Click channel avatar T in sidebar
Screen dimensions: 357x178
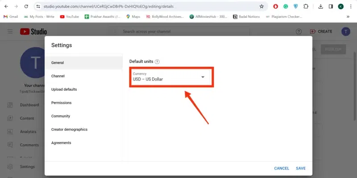point(32,63)
